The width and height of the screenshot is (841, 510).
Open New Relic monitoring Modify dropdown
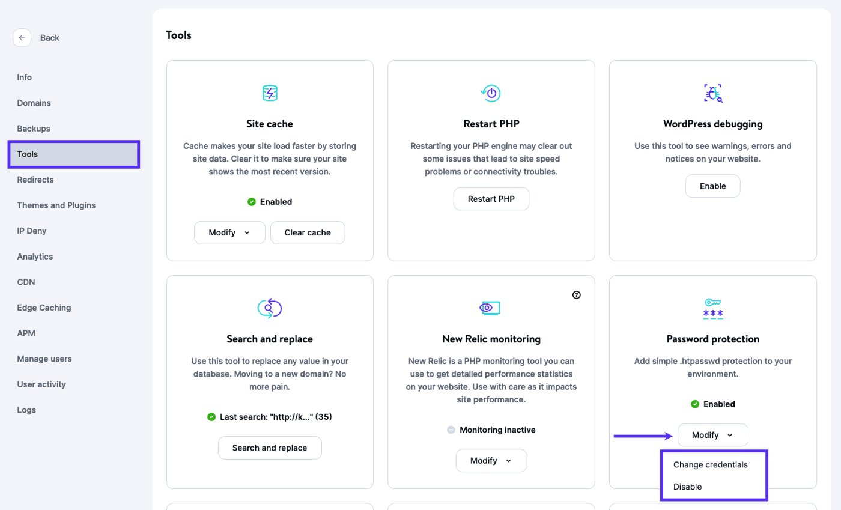pos(491,461)
